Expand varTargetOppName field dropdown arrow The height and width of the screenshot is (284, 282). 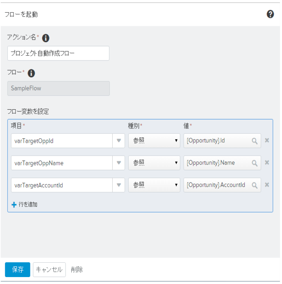point(119,163)
